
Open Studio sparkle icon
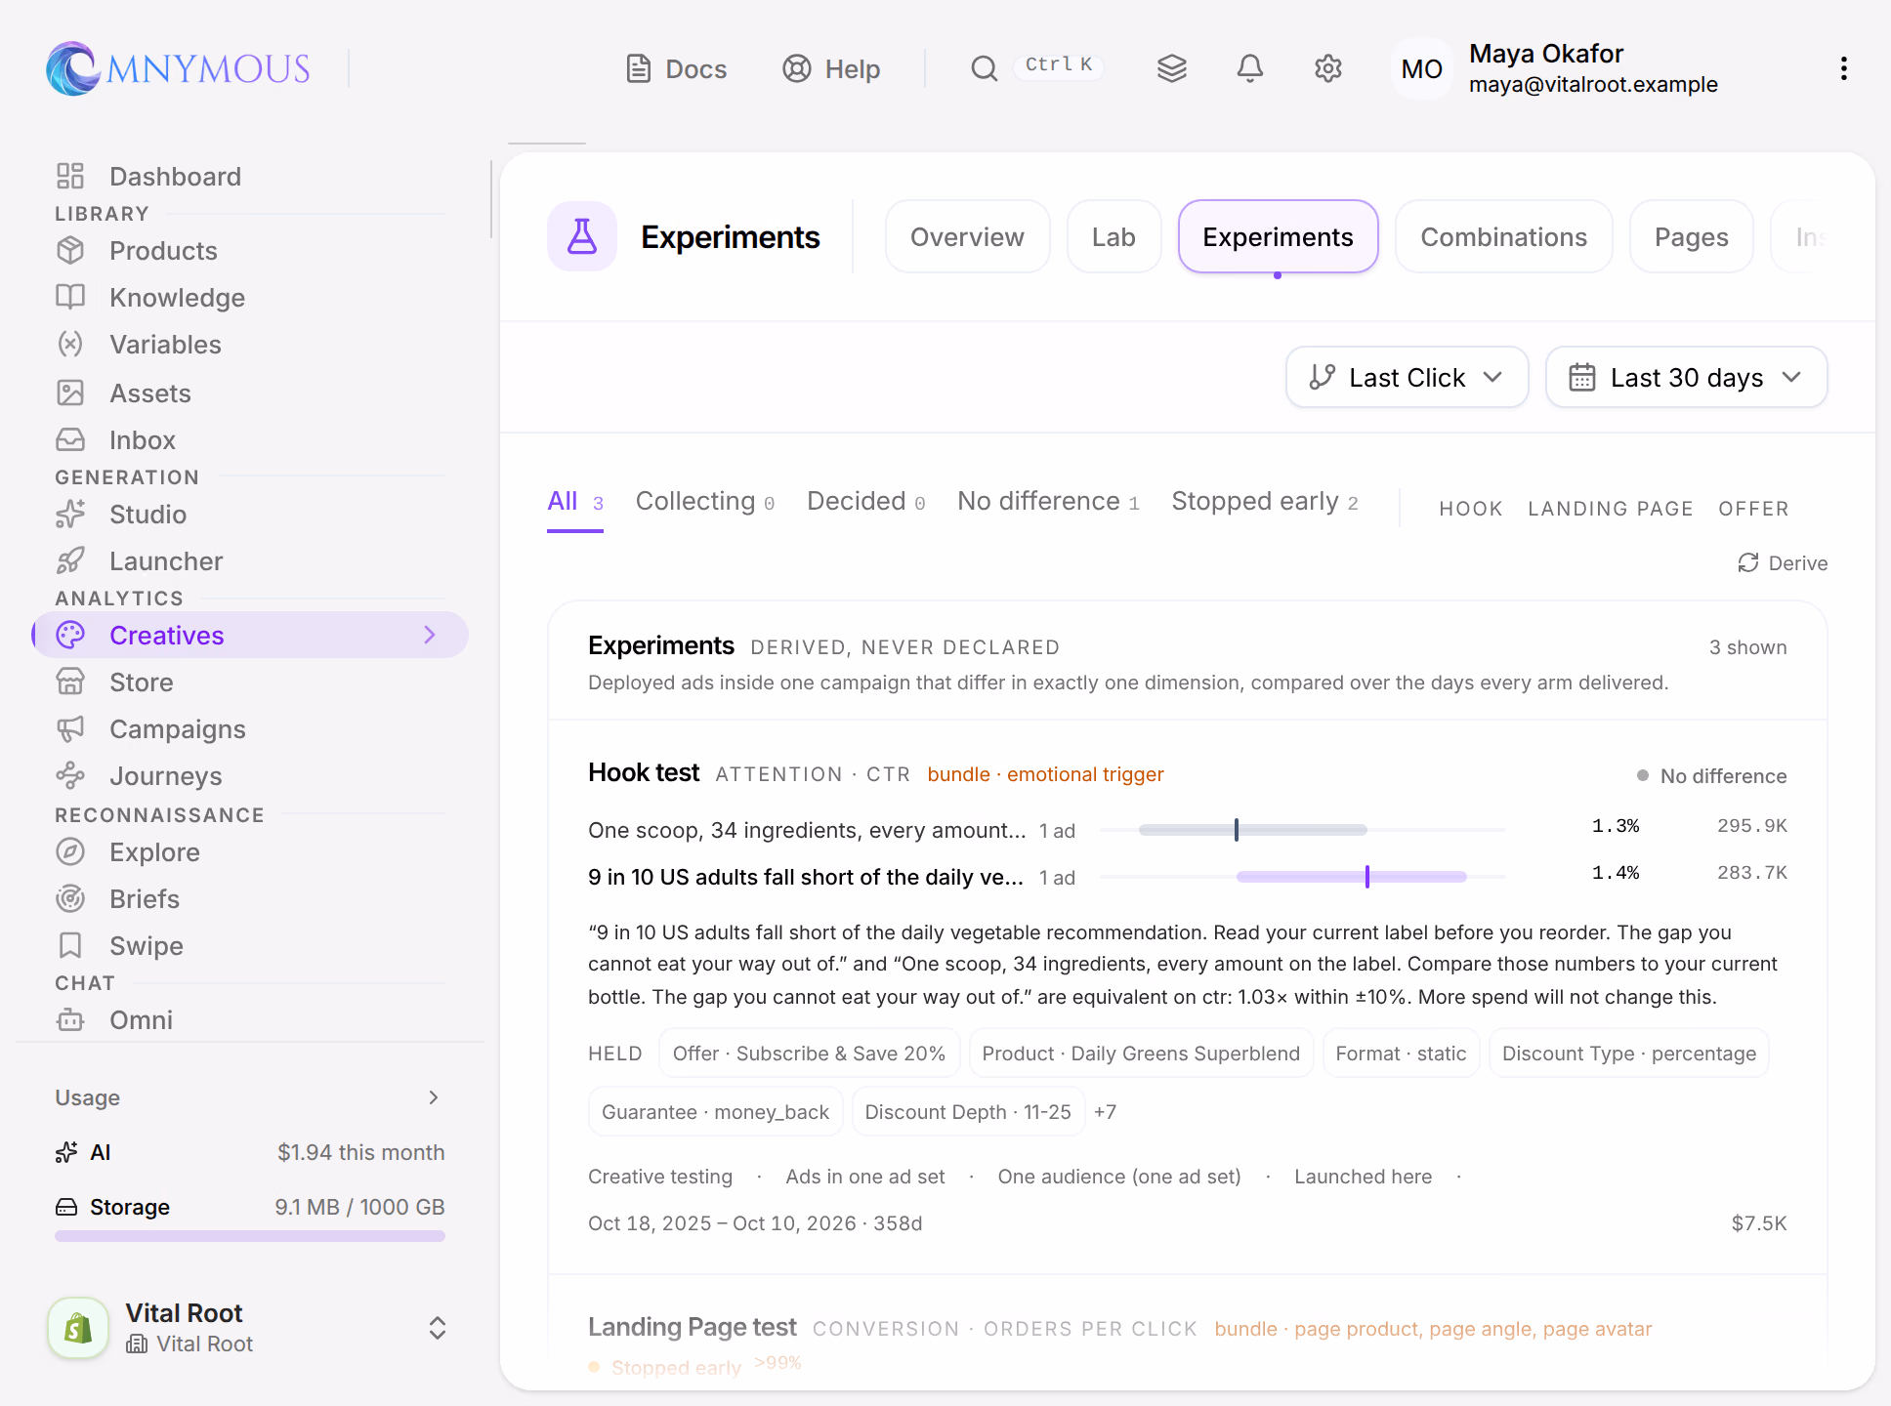click(70, 514)
